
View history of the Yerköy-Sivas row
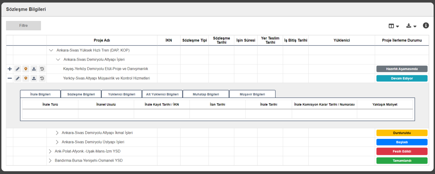click(x=42, y=78)
